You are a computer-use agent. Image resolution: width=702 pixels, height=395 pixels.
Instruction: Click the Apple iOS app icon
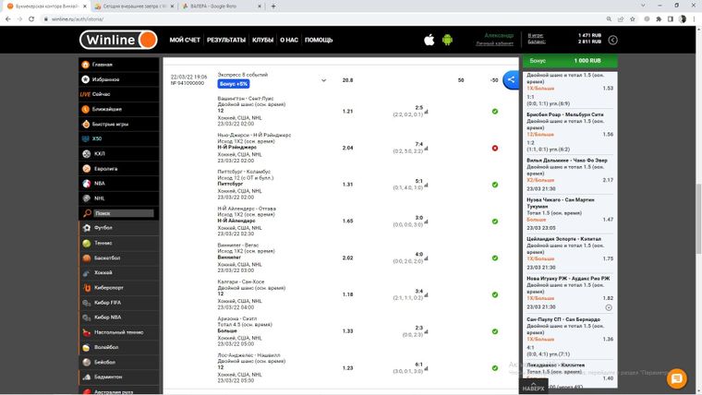(429, 40)
